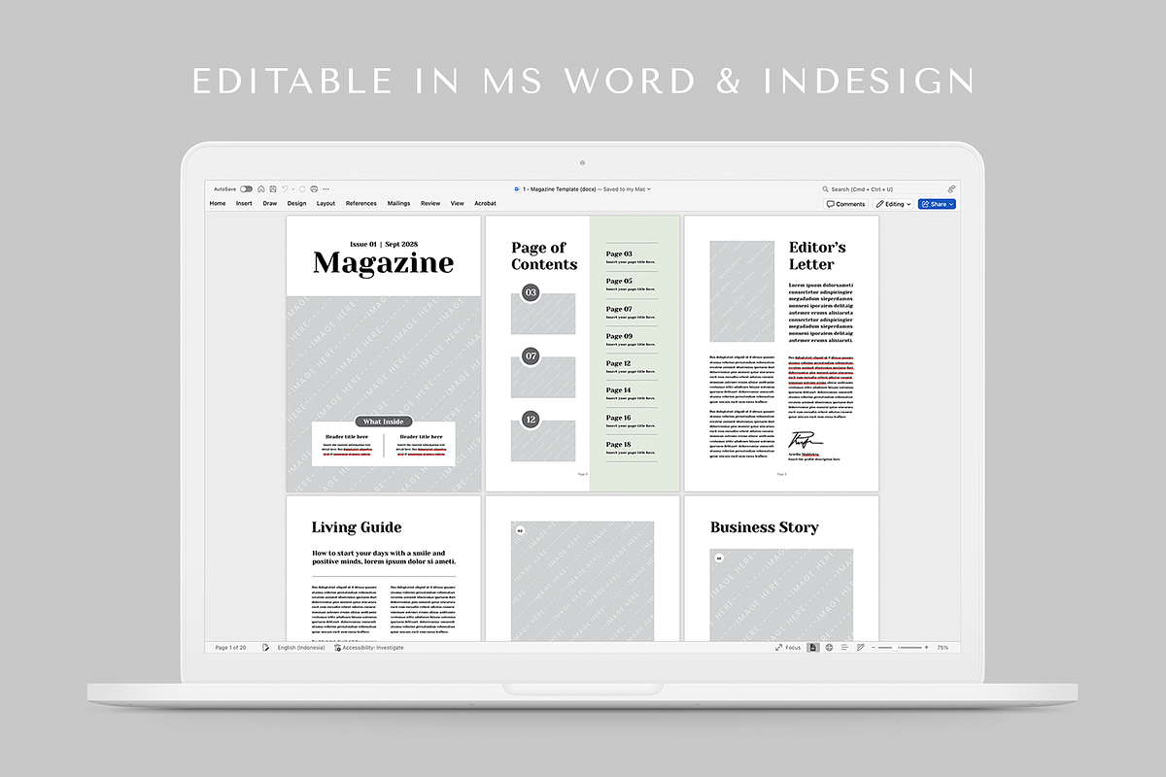Switch to the References tab
Screen dimensions: 1166x777
point(360,204)
